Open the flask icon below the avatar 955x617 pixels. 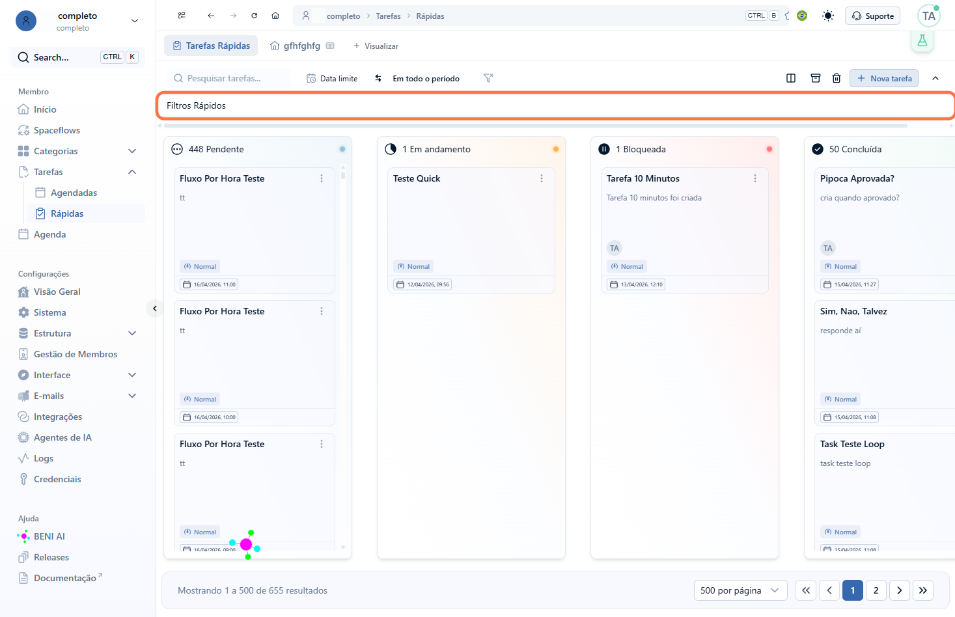click(922, 41)
